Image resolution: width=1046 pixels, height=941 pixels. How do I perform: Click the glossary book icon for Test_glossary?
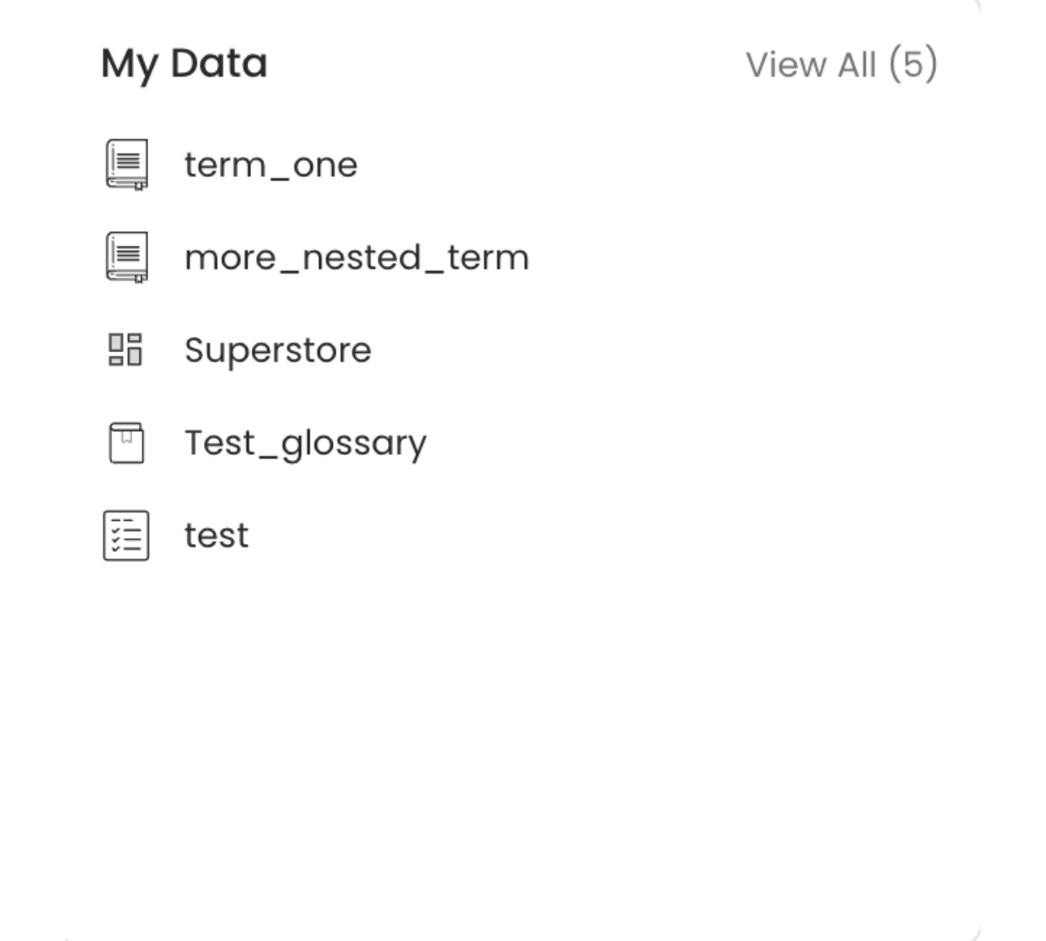tap(126, 443)
